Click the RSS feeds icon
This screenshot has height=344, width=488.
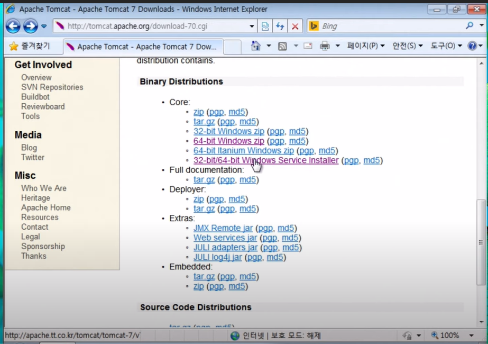282,46
